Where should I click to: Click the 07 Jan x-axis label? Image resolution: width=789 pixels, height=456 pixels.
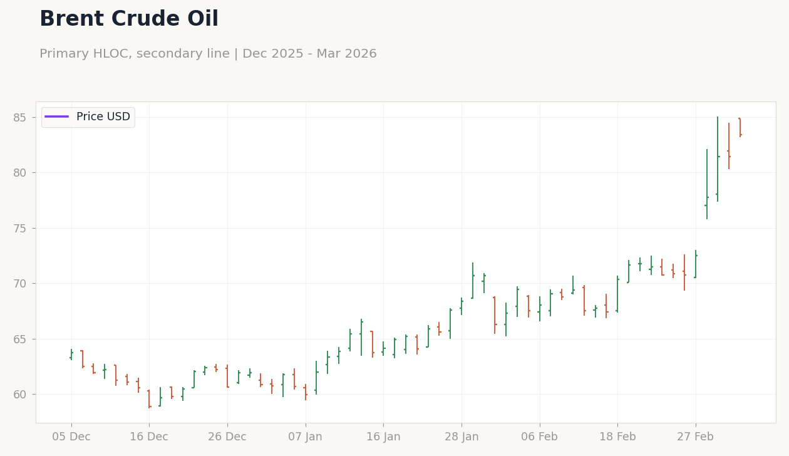[306, 437]
